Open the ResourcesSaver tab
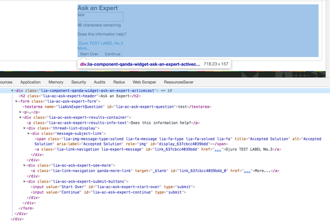The image size is (330, 222). 178,82
